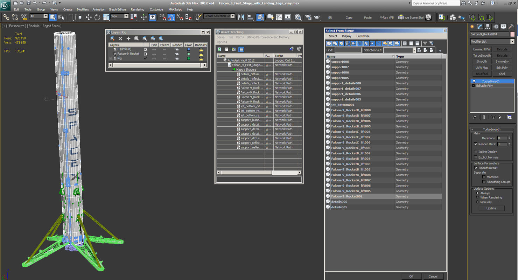Toggle Isoline Display checkbox

(x=475, y=152)
